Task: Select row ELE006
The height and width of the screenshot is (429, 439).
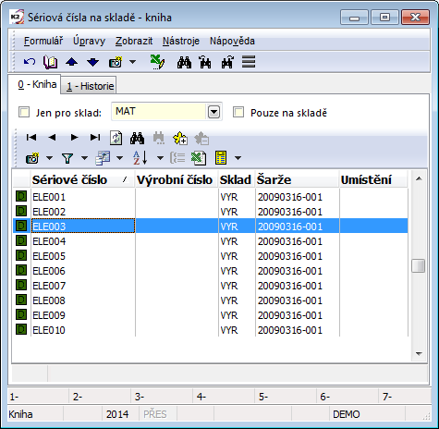Action: 211,271
